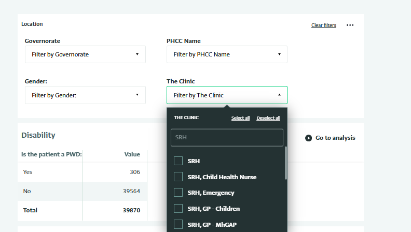Click the Clear filters link
Image resolution: width=411 pixels, height=232 pixels.
323,25
